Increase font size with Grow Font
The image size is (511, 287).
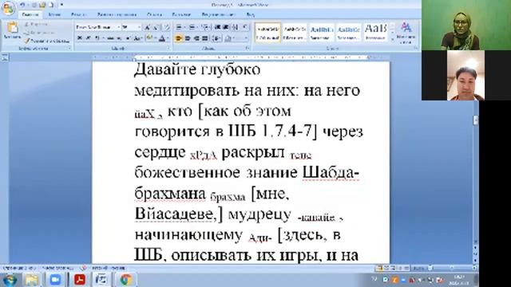tap(147, 27)
